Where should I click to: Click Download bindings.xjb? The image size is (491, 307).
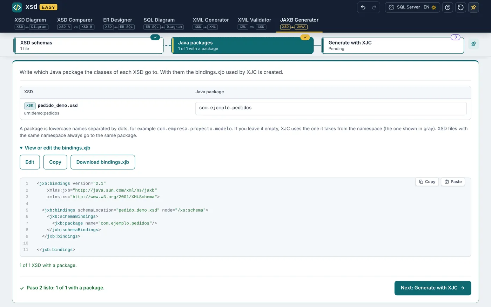coord(103,162)
